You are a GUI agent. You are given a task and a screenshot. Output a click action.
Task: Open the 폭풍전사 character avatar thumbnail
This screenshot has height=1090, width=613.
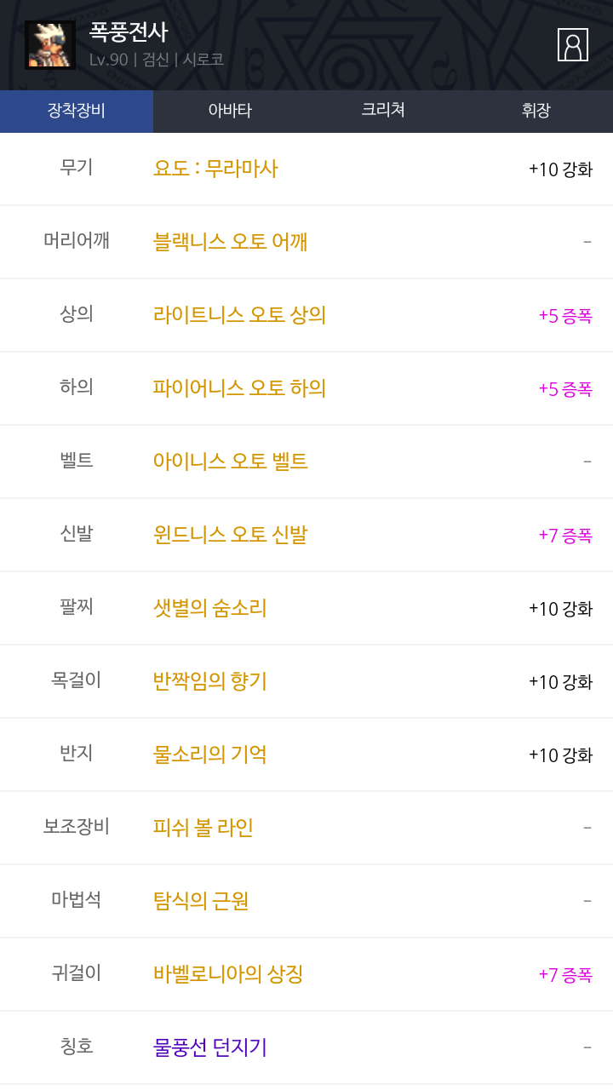pos(50,45)
